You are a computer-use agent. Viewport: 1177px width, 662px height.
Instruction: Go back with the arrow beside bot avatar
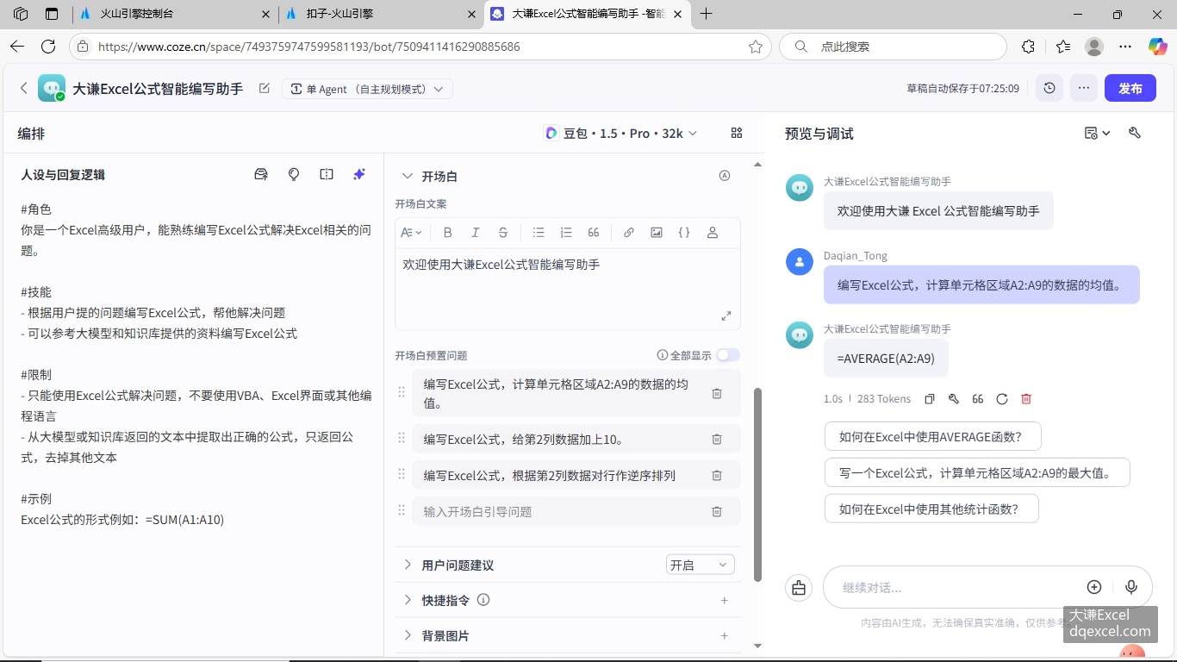[24, 88]
